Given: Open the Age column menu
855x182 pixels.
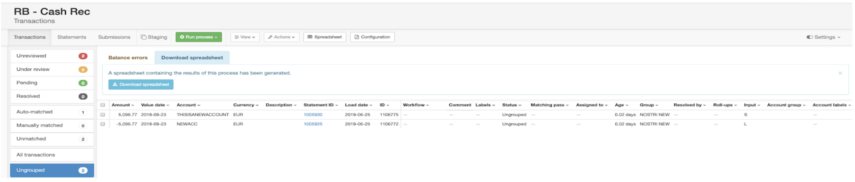Looking at the screenshot, I should click(x=621, y=105).
